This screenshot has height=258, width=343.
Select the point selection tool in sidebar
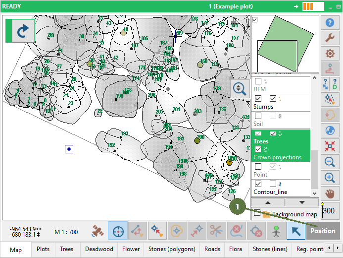click(330, 100)
